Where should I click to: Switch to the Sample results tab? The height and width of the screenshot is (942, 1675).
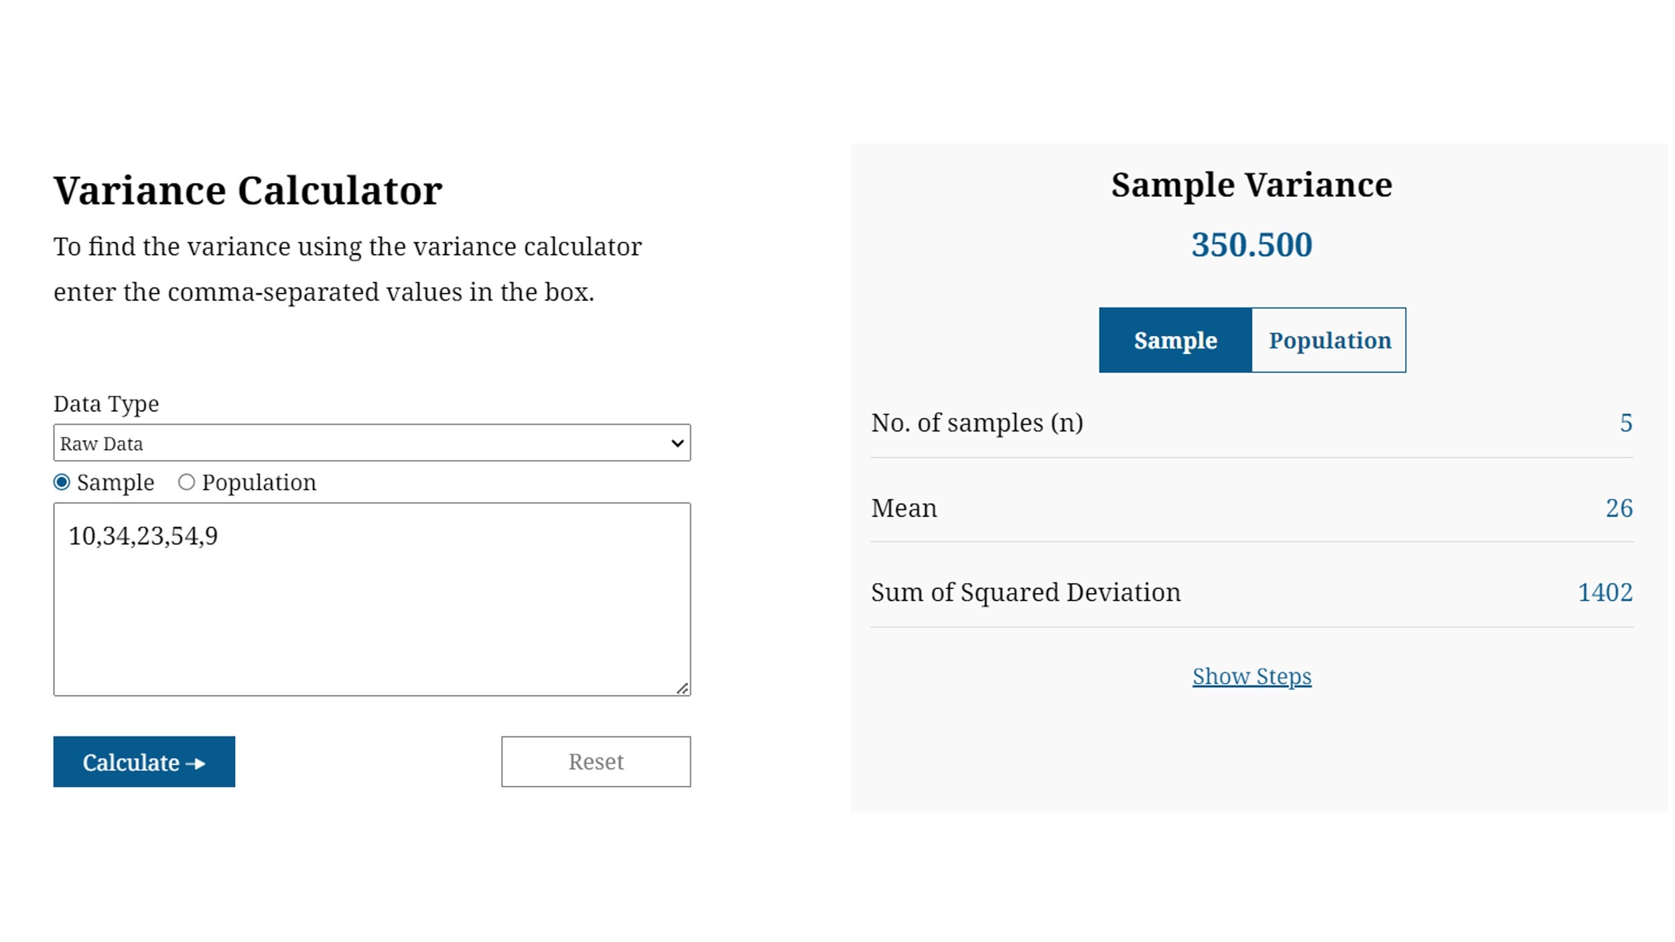(x=1175, y=340)
